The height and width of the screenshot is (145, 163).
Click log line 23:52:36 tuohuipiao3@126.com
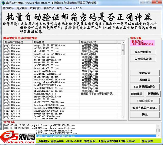coord(80,128)
